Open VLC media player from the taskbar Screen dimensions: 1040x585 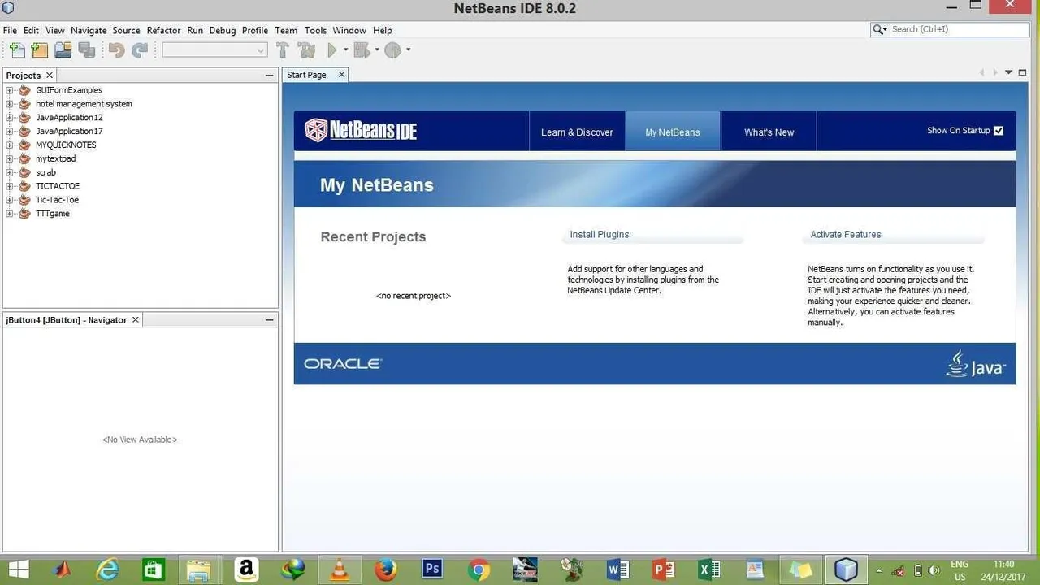point(340,570)
